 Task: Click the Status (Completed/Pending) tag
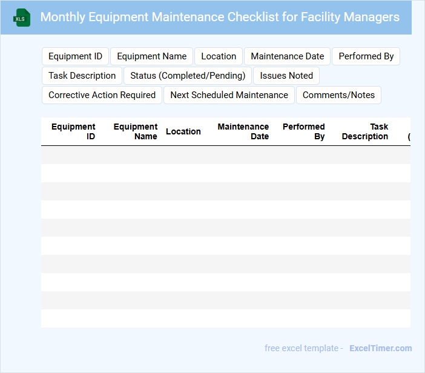point(188,76)
